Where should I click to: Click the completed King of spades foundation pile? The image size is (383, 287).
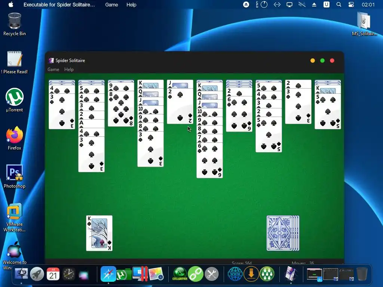99,233
